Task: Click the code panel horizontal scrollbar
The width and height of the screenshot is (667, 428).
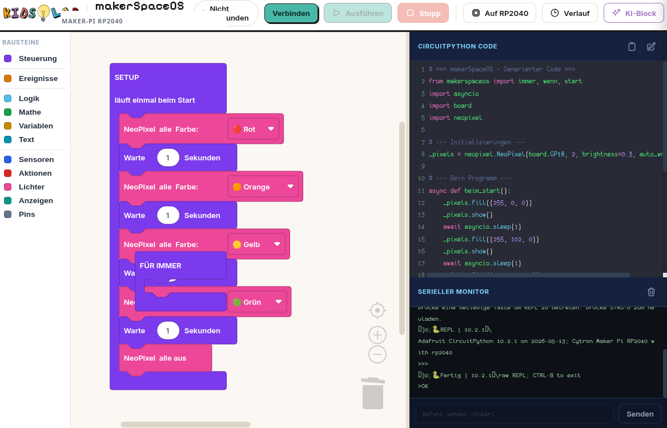Action: point(528,275)
